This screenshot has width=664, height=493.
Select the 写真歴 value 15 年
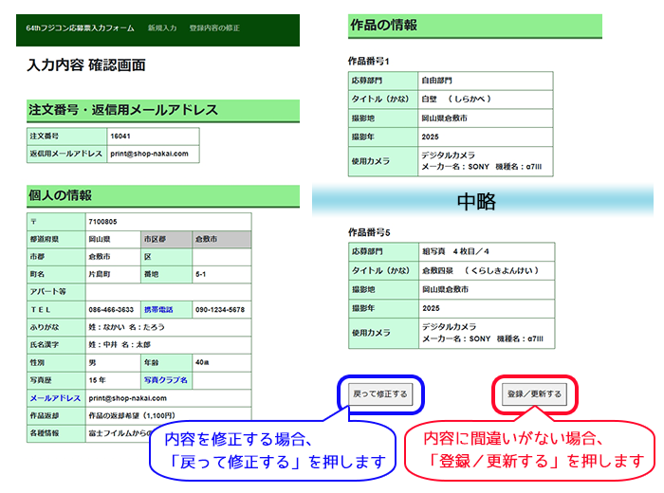click(x=97, y=380)
